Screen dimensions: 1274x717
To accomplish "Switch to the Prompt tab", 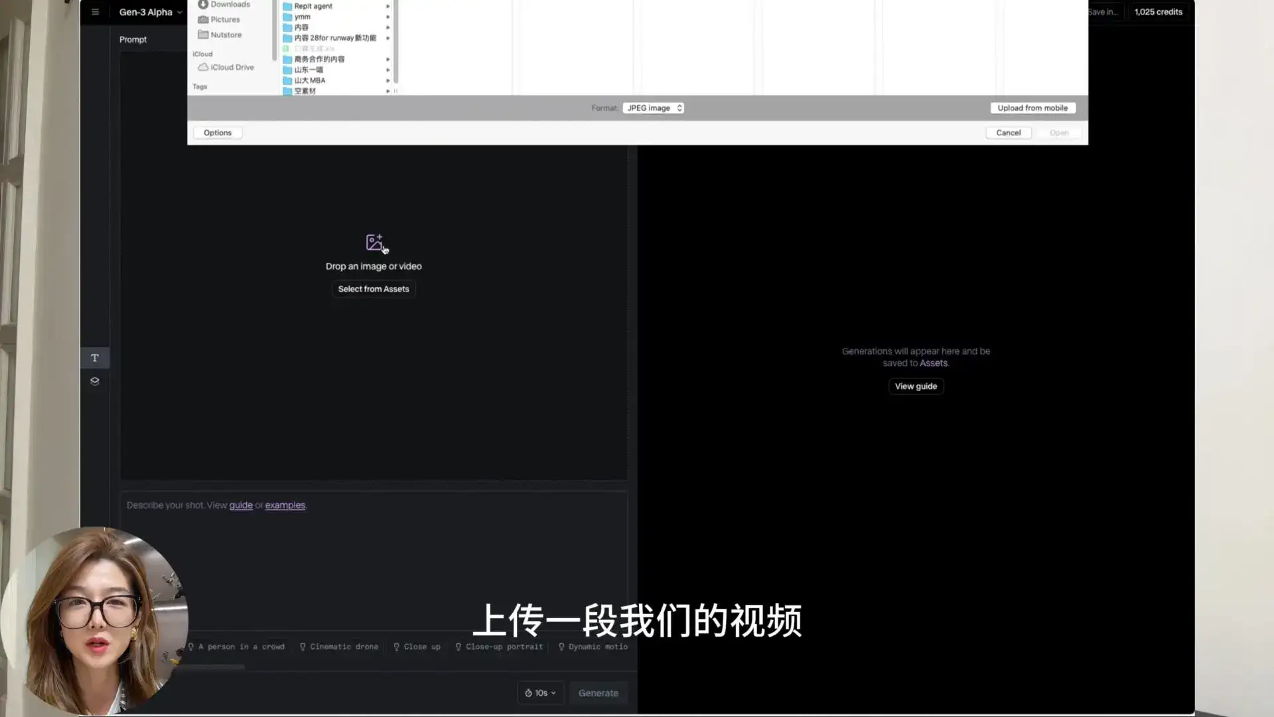I will (x=133, y=39).
